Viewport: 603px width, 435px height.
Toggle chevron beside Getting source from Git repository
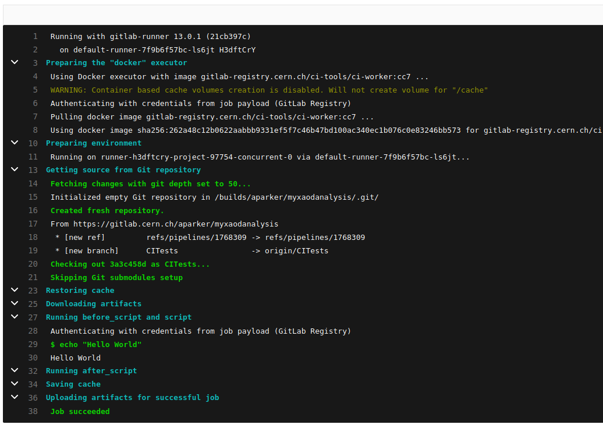(15, 169)
